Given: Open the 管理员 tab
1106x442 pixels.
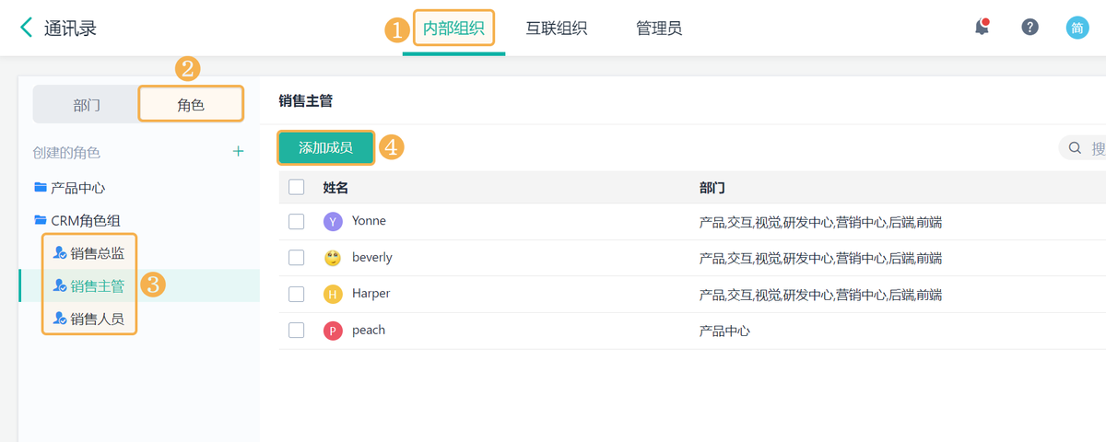Looking at the screenshot, I should (659, 29).
